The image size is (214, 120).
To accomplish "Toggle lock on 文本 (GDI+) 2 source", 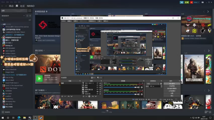I will (100, 83).
